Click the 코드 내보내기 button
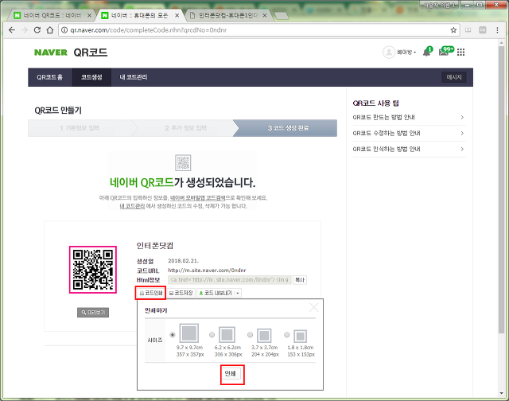The width and height of the screenshot is (509, 401). click(x=216, y=293)
